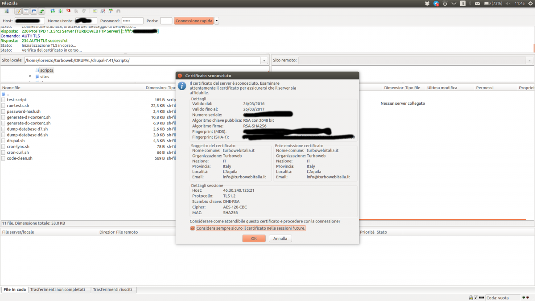The image size is (535, 301).
Task: Click the refresh file lists icon
Action: (x=53, y=11)
